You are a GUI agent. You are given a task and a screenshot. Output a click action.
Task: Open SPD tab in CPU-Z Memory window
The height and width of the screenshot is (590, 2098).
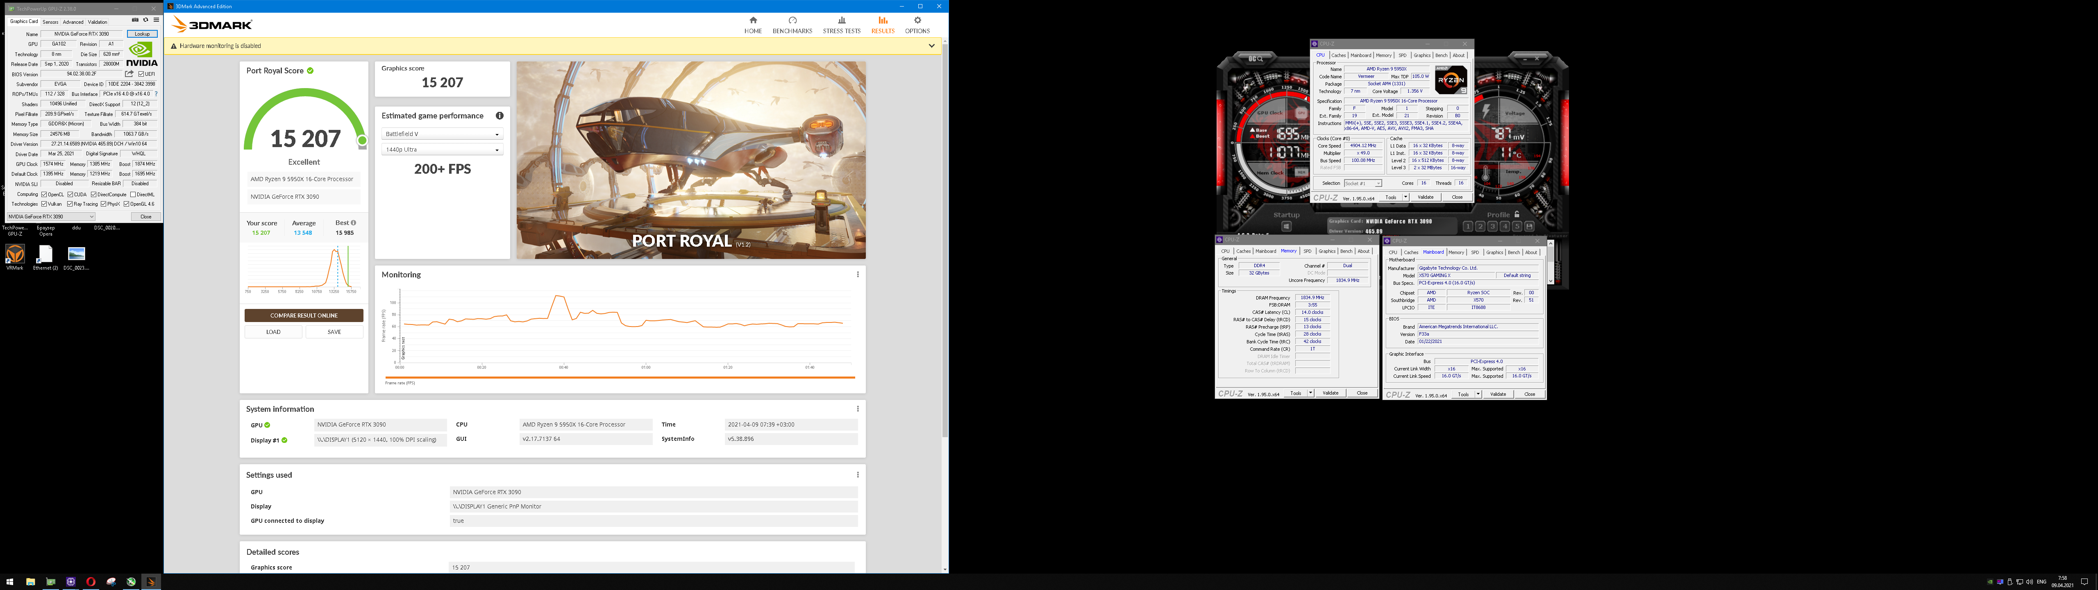tap(1307, 251)
